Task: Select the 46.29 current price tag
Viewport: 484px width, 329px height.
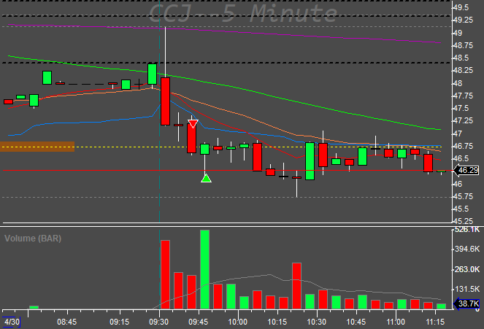Action: 466,170
